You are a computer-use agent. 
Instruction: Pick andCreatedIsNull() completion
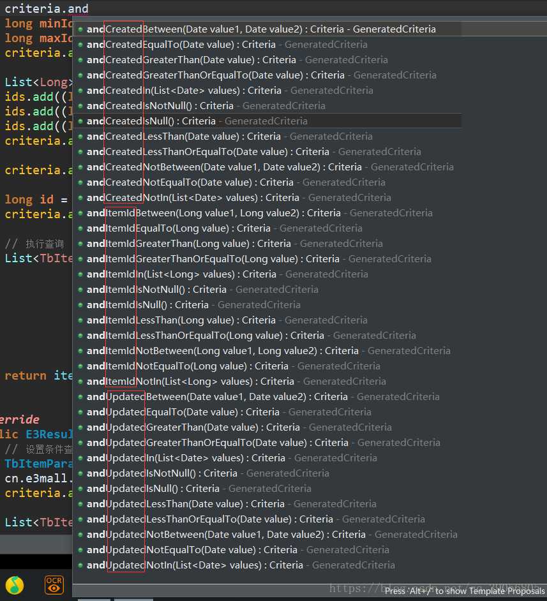[267, 121]
